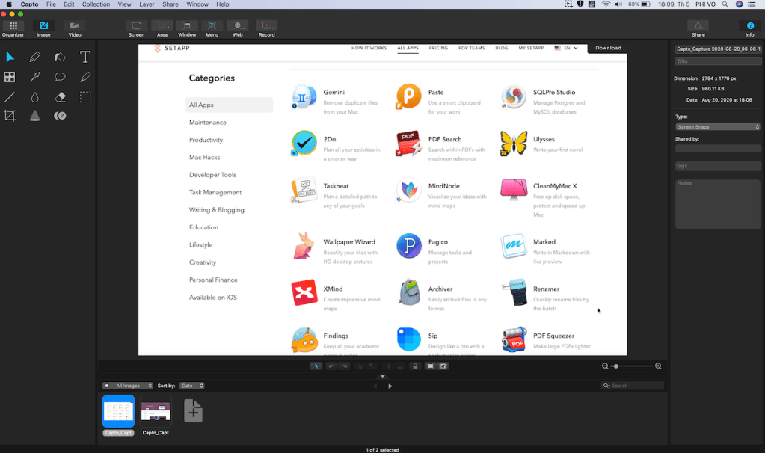Select the Text tool

point(85,58)
